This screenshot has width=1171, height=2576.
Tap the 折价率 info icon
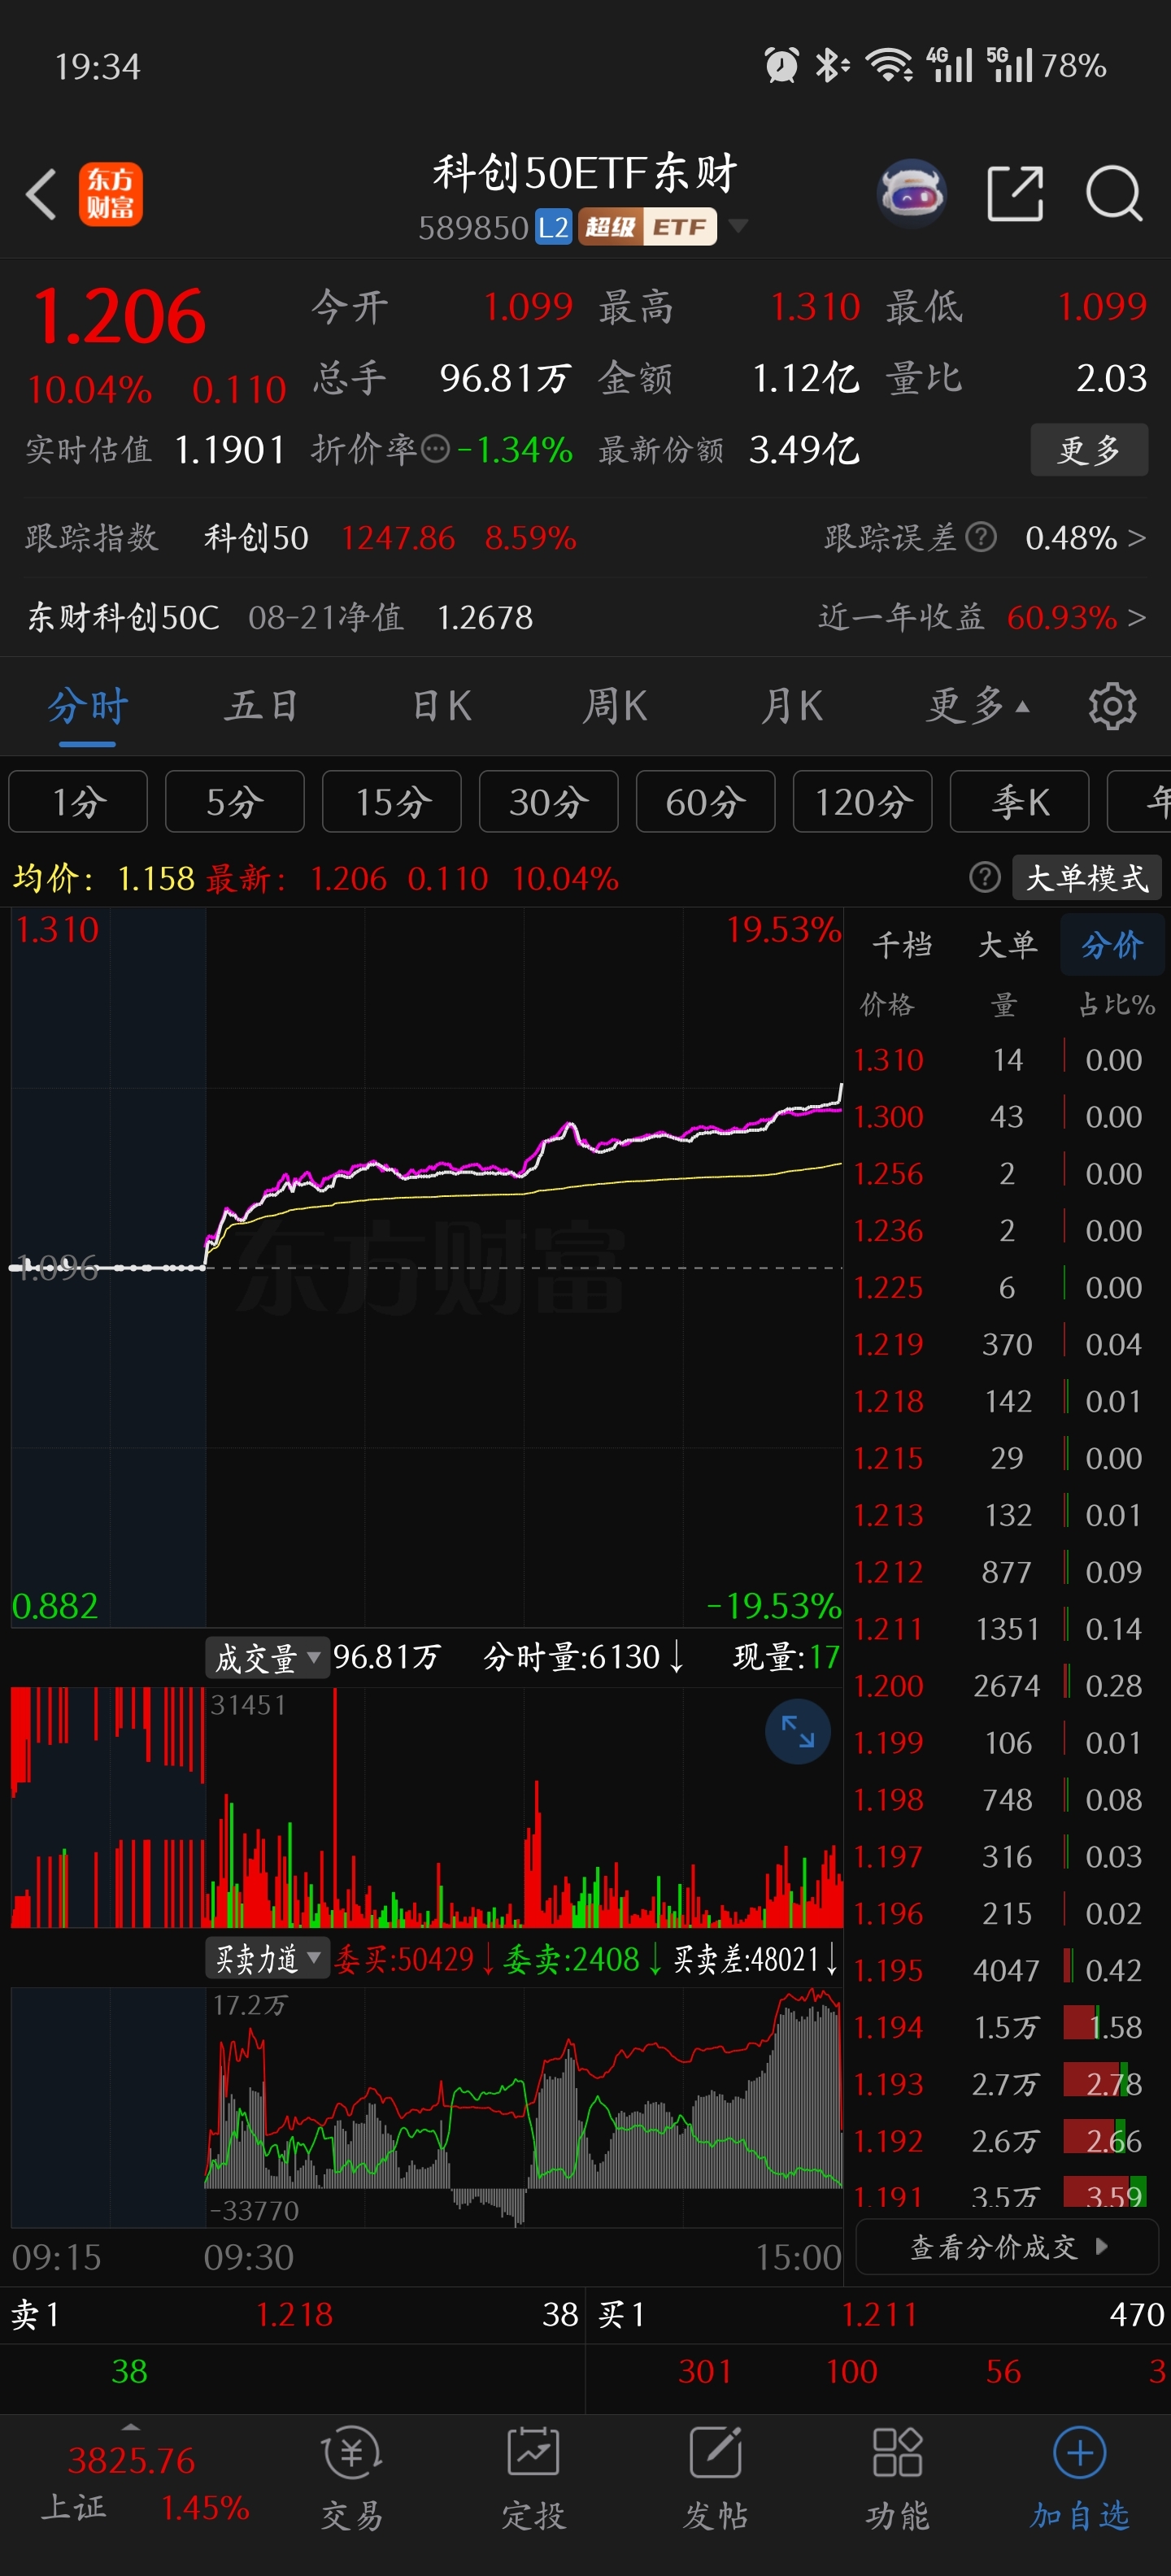click(x=436, y=450)
